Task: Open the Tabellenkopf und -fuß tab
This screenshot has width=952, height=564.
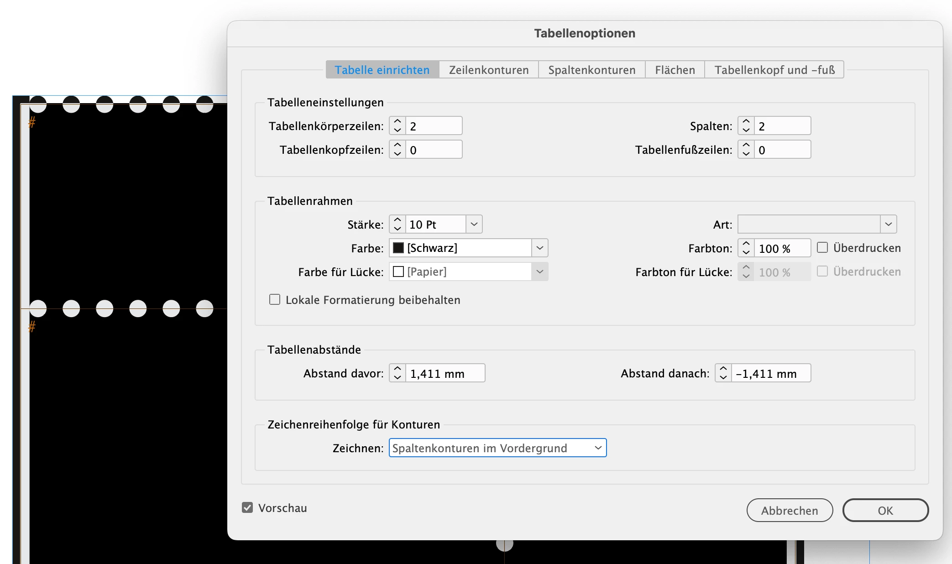Action: pyautogui.click(x=774, y=70)
